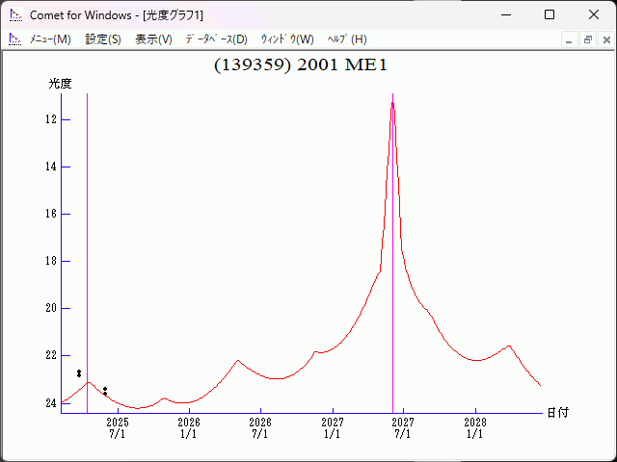The width and height of the screenshot is (617, 462).
Task: Minimize the inner 光度グラフ1 child window
Action: point(569,39)
